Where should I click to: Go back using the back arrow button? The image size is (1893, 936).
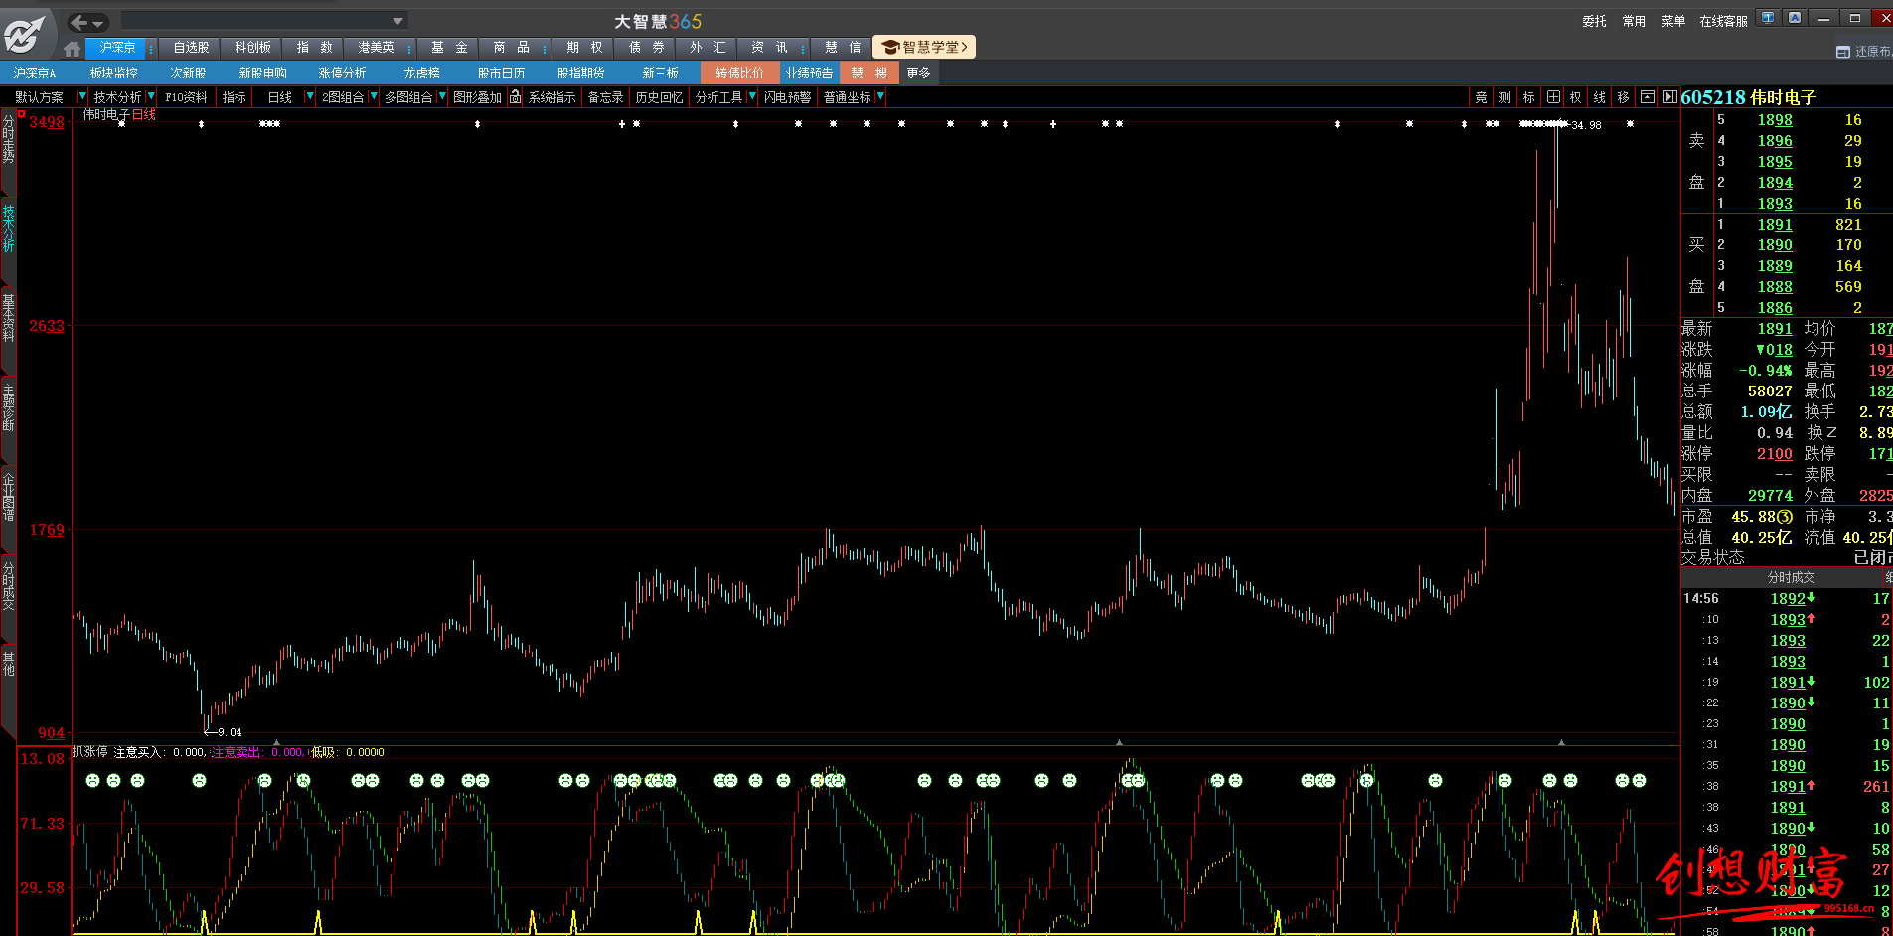click(x=79, y=22)
